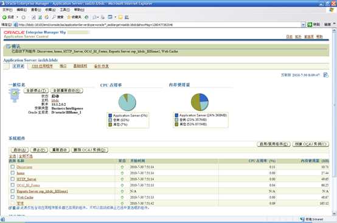
Task: Click the 全部不选 (Select None) link
Action: (26, 156)
